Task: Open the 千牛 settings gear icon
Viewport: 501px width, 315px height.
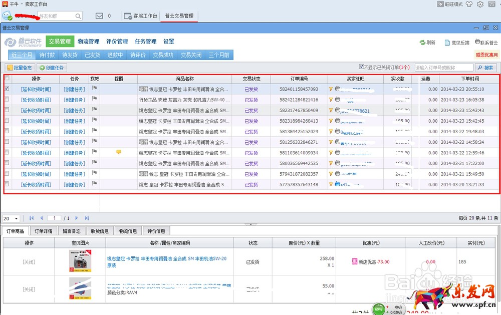Action: click(479, 5)
